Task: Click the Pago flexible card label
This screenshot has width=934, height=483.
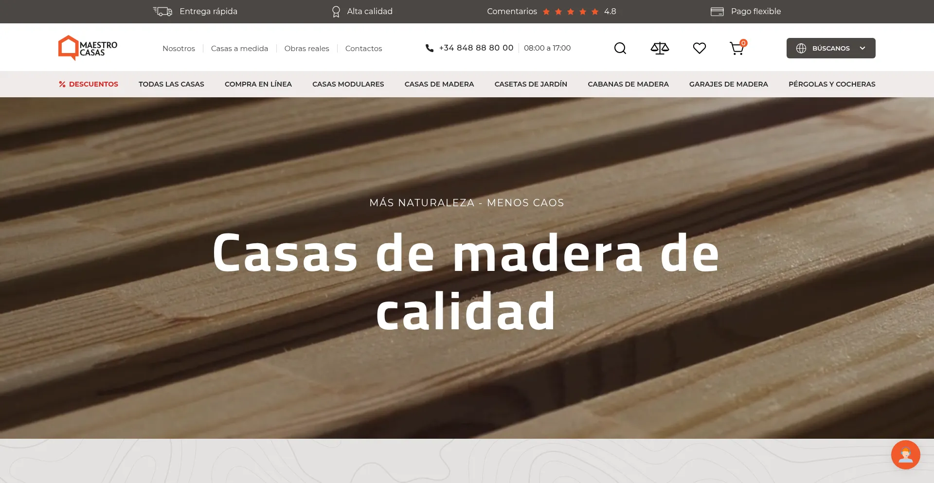Action: click(755, 11)
